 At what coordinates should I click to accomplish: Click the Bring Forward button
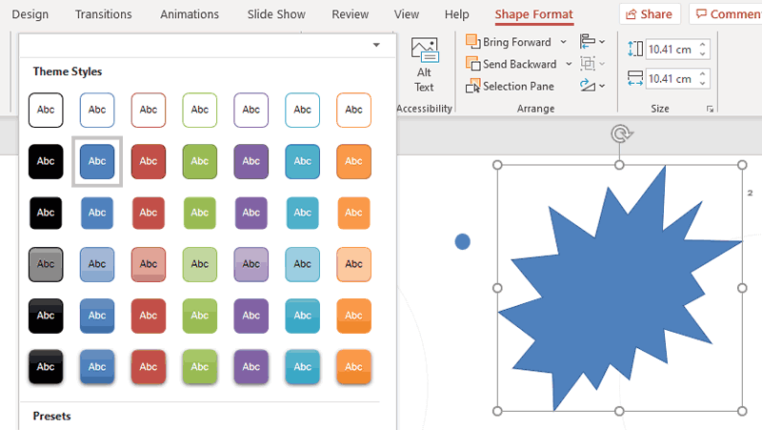509,42
